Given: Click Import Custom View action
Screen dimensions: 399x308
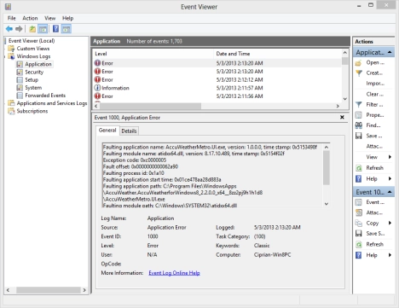Looking at the screenshot, I should pyautogui.click(x=375, y=84).
